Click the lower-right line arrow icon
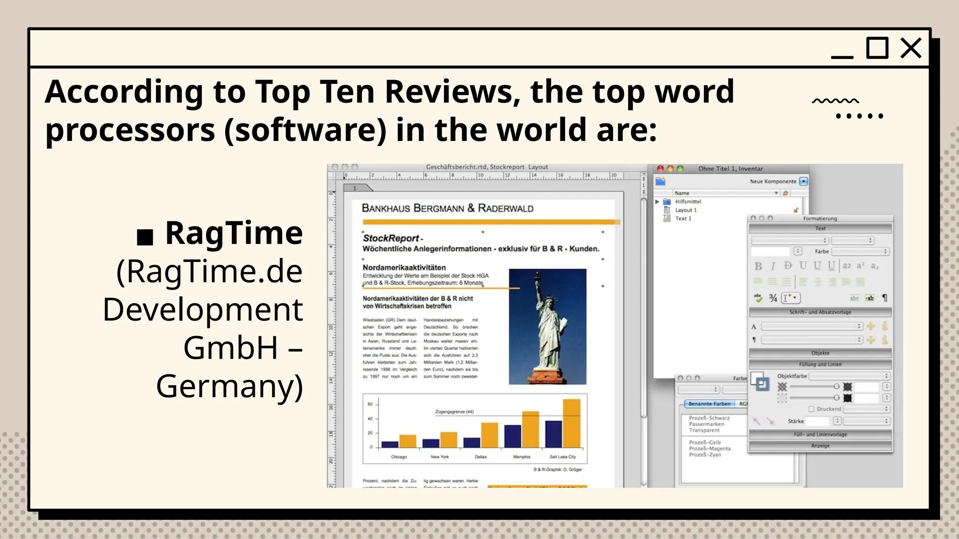The image size is (959, 539). [x=770, y=421]
